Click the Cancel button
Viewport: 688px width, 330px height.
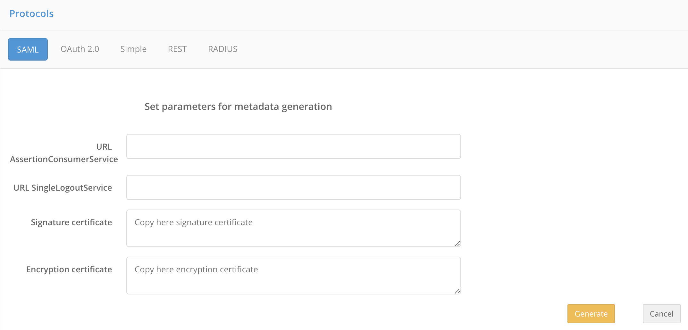point(662,314)
